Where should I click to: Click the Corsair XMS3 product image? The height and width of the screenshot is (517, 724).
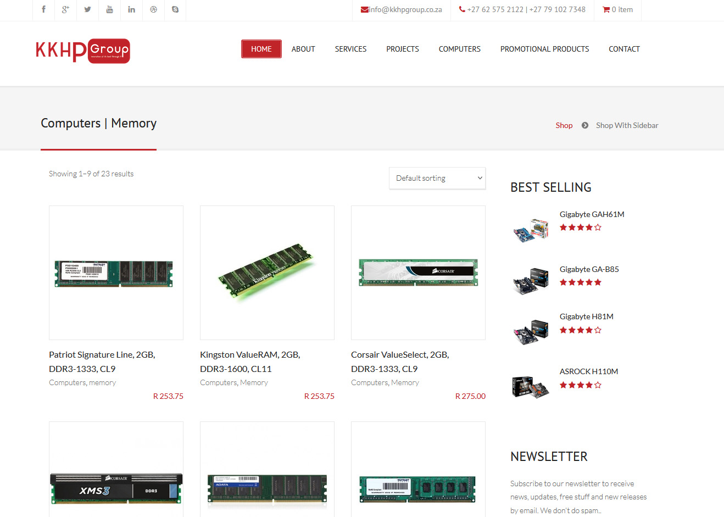tap(116, 470)
